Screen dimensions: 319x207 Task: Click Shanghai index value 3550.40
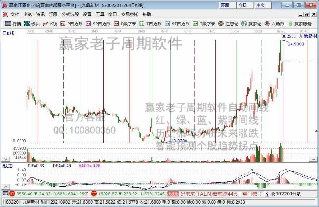(24, 194)
